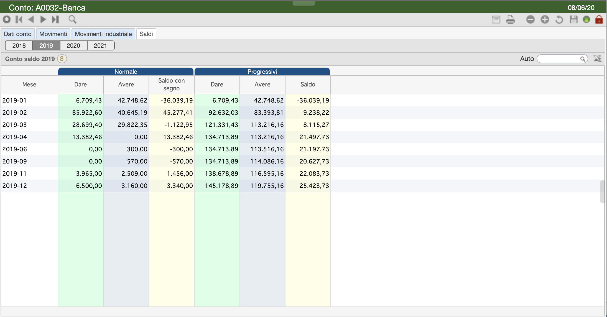This screenshot has height=317, width=607.
Task: Open the Movimenti industriale tab
Action: pyautogui.click(x=103, y=34)
